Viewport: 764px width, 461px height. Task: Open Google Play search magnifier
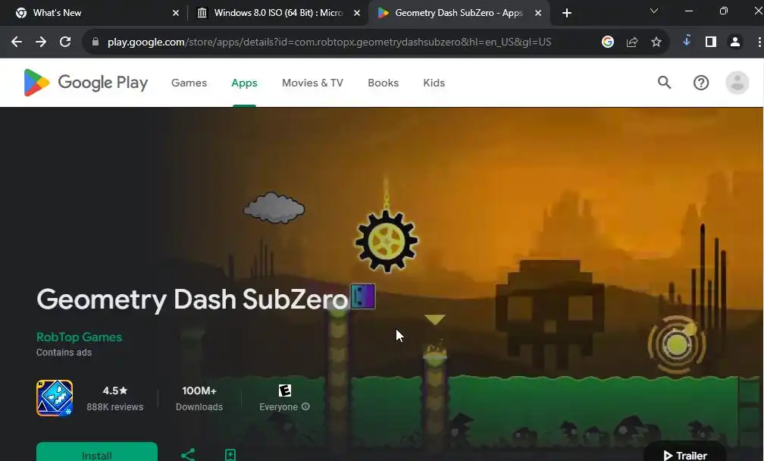[x=664, y=83]
